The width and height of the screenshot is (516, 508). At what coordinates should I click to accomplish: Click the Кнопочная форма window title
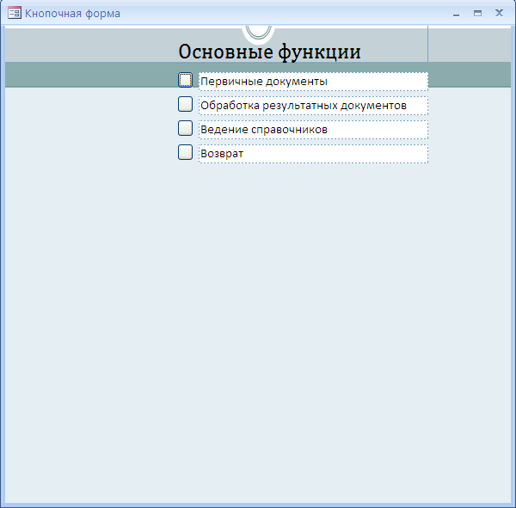73,14
